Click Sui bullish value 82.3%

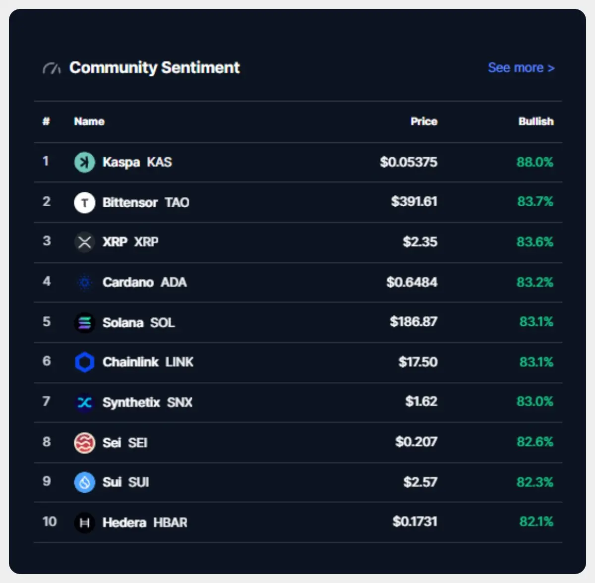coord(535,482)
